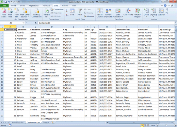Image resolution: width=177 pixels, height=127 pixels.
Task: Switch to the Home tab
Action: pos(14,5)
